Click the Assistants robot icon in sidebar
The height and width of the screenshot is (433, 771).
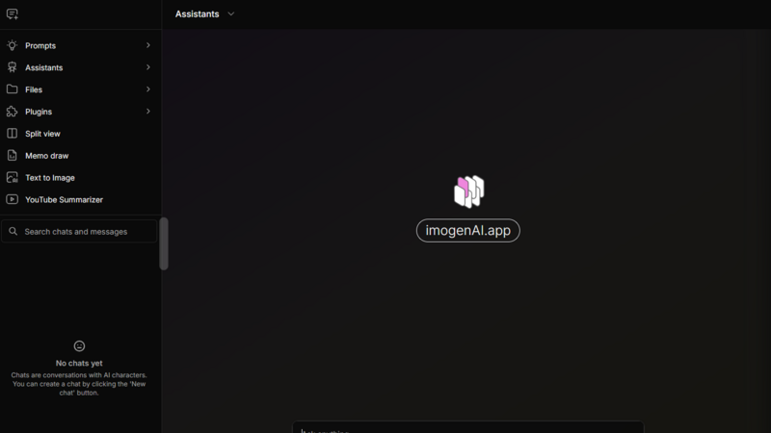[x=13, y=67]
